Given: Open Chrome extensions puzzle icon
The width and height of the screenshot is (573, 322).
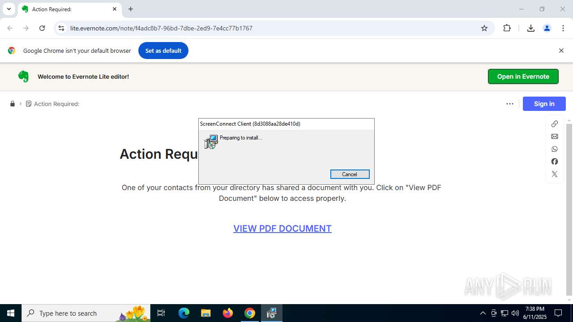Looking at the screenshot, I should [507, 28].
